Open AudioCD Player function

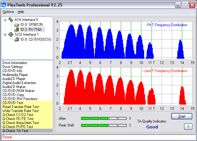point(14,79)
